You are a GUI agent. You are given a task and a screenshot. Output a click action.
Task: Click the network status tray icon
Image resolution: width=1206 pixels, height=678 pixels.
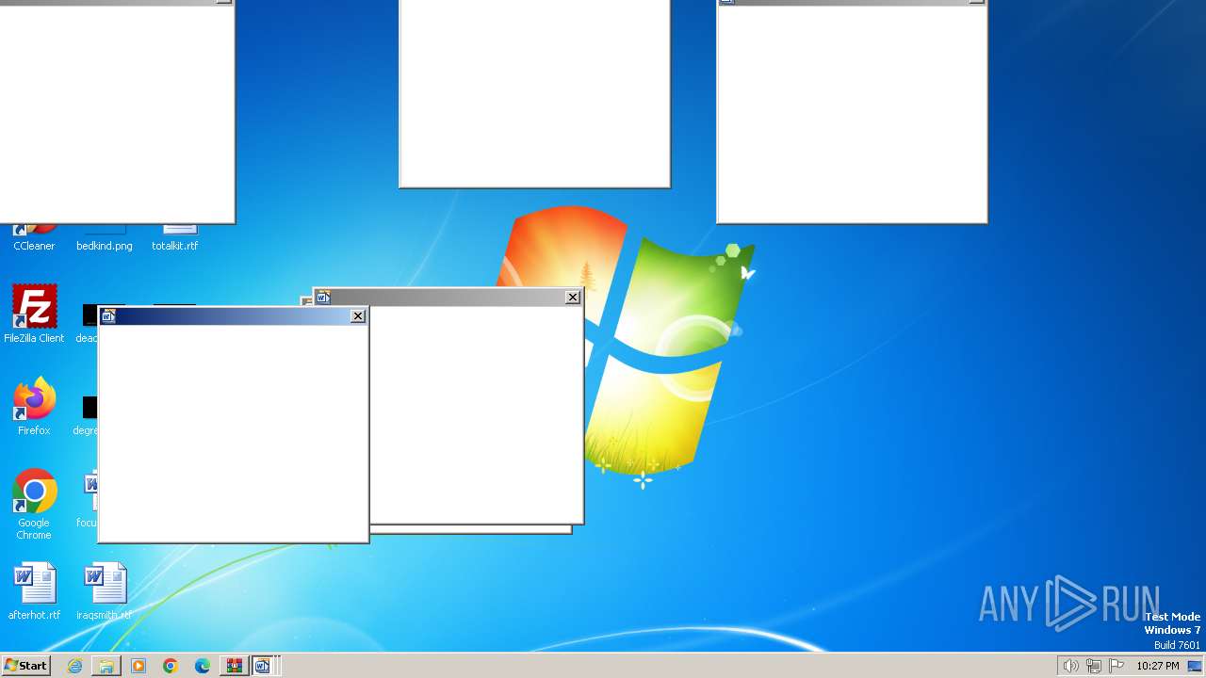pos(1094,666)
